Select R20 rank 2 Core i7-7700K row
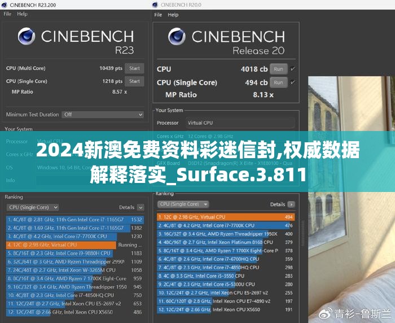The height and width of the screenshot is (323, 395). [226, 225]
